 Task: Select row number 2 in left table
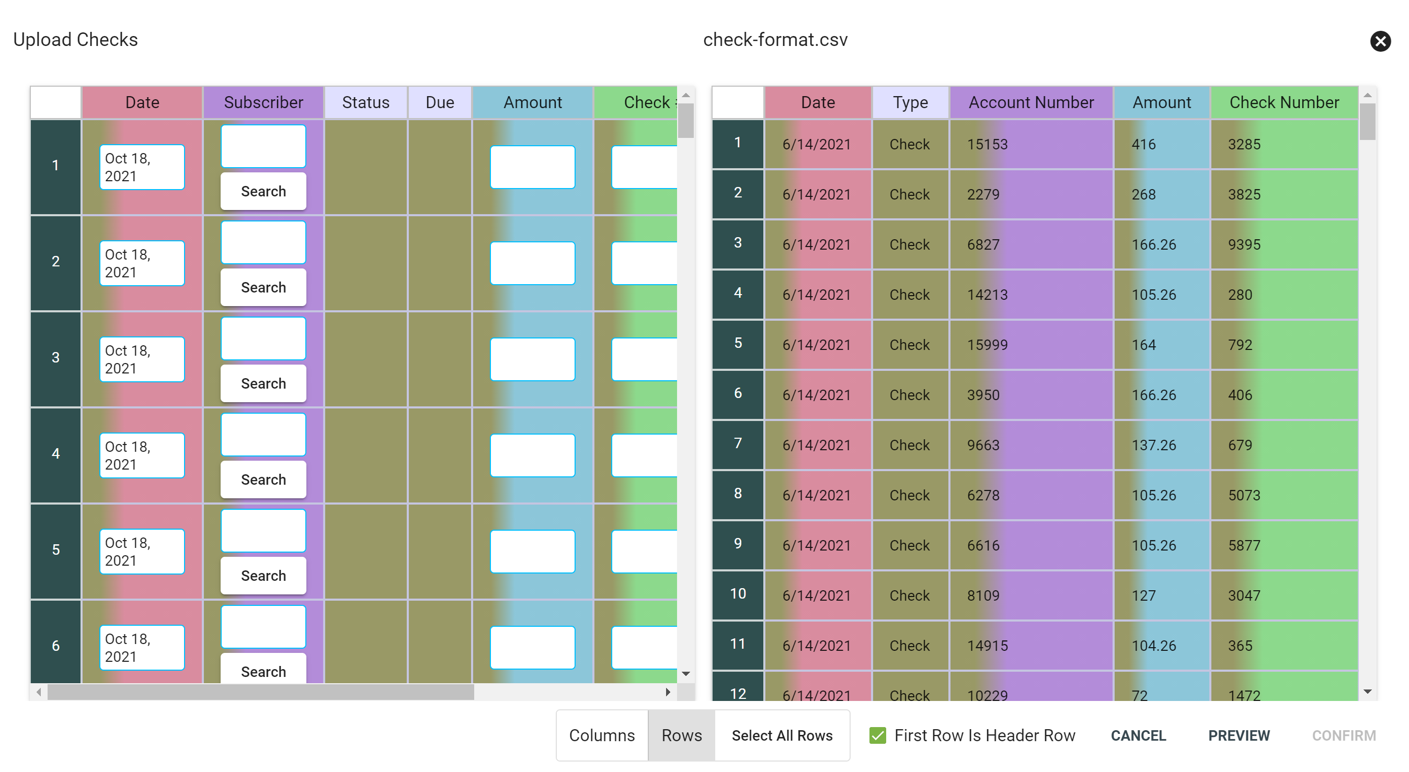pos(56,262)
